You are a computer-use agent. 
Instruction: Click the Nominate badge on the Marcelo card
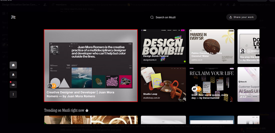coord(253,51)
